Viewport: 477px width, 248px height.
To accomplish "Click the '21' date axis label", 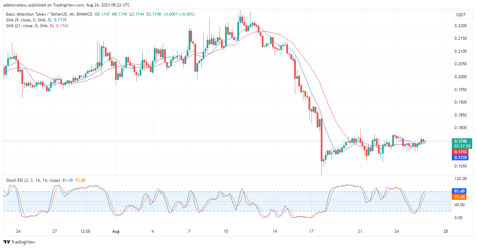I will click(x=360, y=231).
